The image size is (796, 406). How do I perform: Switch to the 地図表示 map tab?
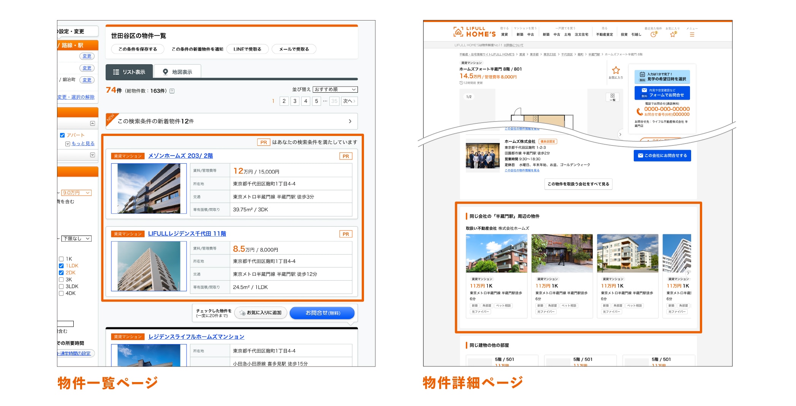click(x=177, y=72)
